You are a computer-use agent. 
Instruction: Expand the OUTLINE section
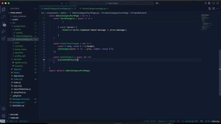14,115
